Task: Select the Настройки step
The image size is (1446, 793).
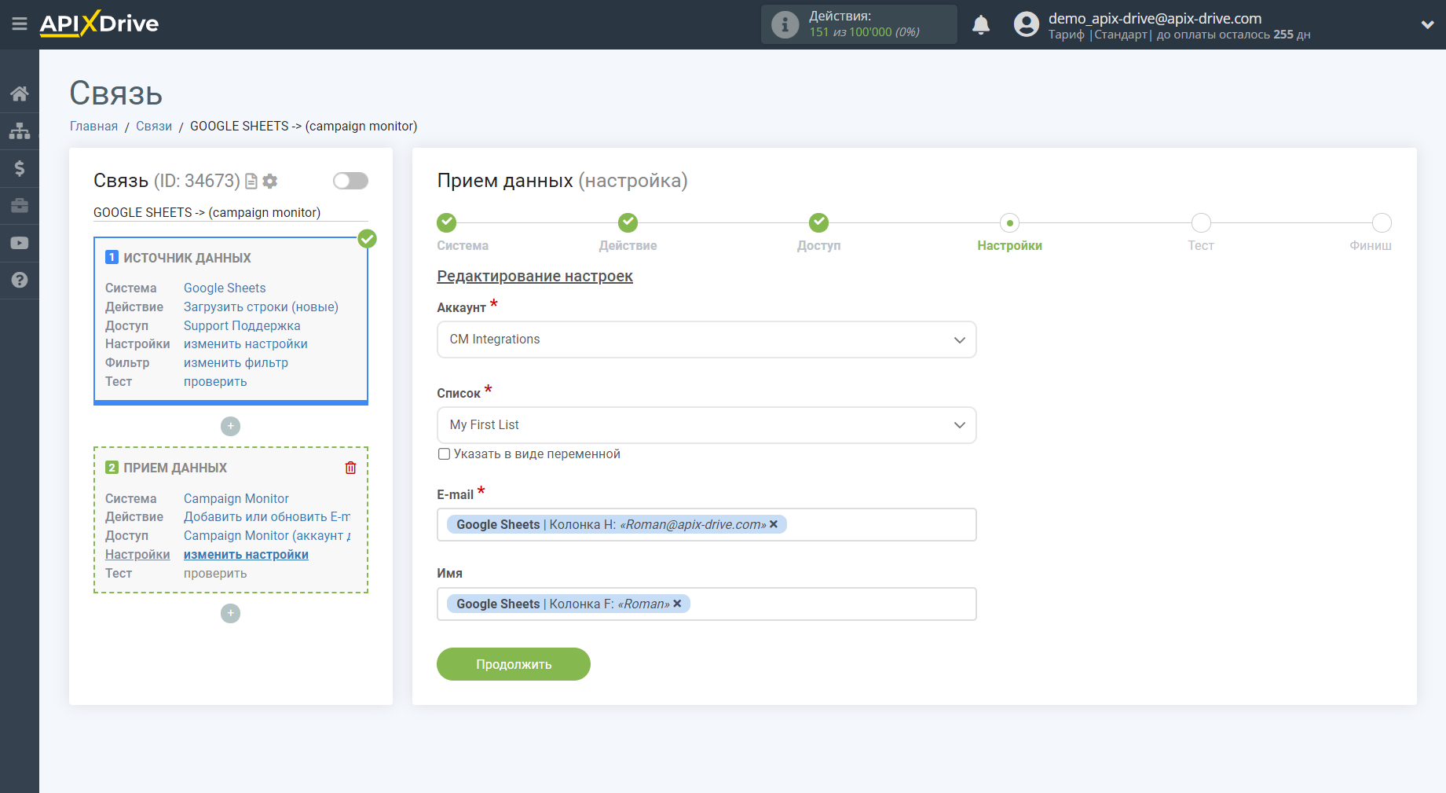Action: coord(1009,223)
